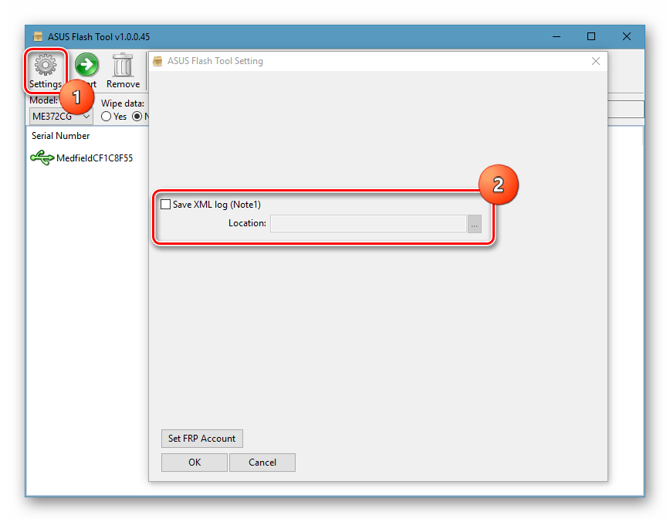670x522 pixels.
Task: Enable the Save XML log (Note1) checkbox
Action: [x=165, y=205]
